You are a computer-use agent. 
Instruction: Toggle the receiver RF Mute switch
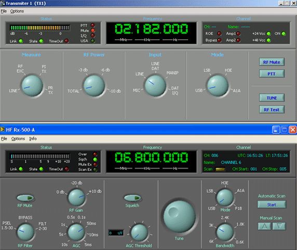[x=25, y=198]
